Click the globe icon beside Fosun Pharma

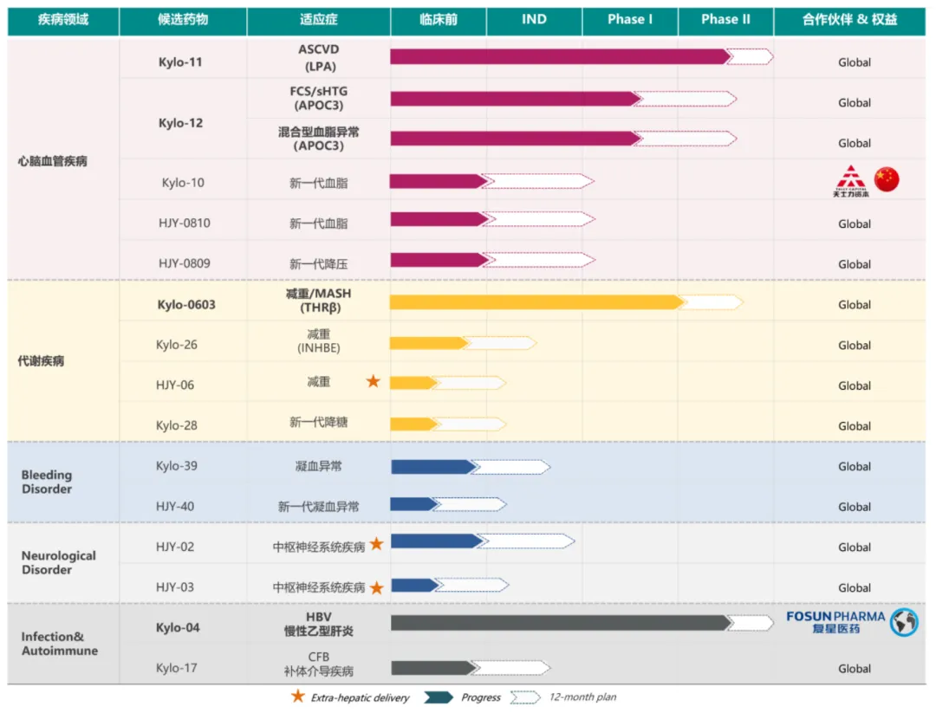tap(904, 622)
